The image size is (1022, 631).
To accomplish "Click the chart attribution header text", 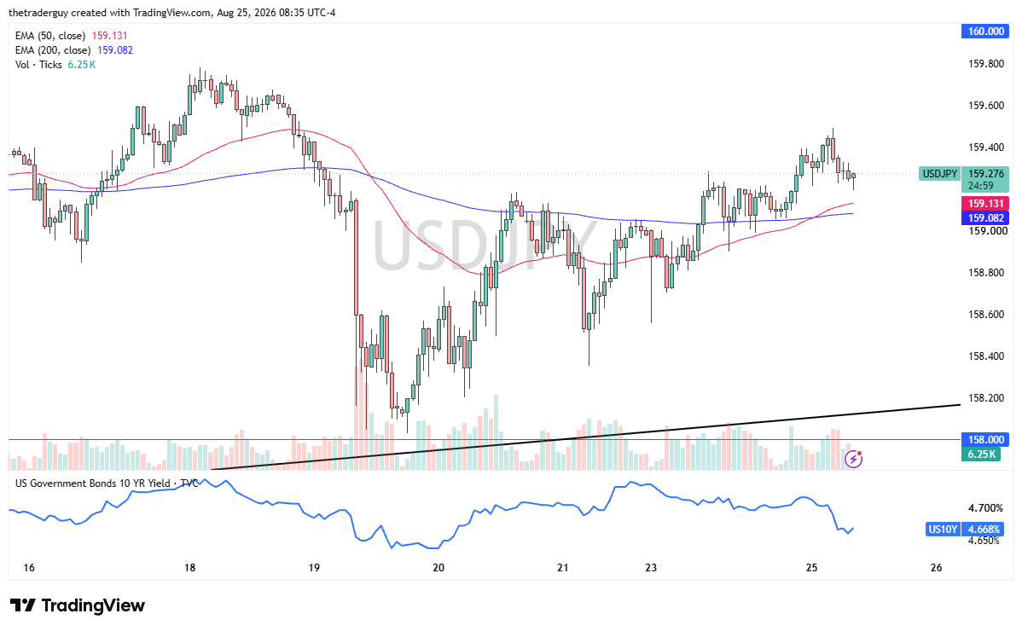I will 172,13.
